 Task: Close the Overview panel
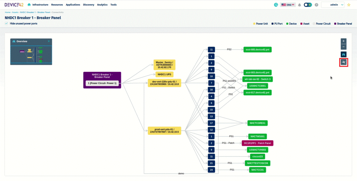tap(49, 41)
